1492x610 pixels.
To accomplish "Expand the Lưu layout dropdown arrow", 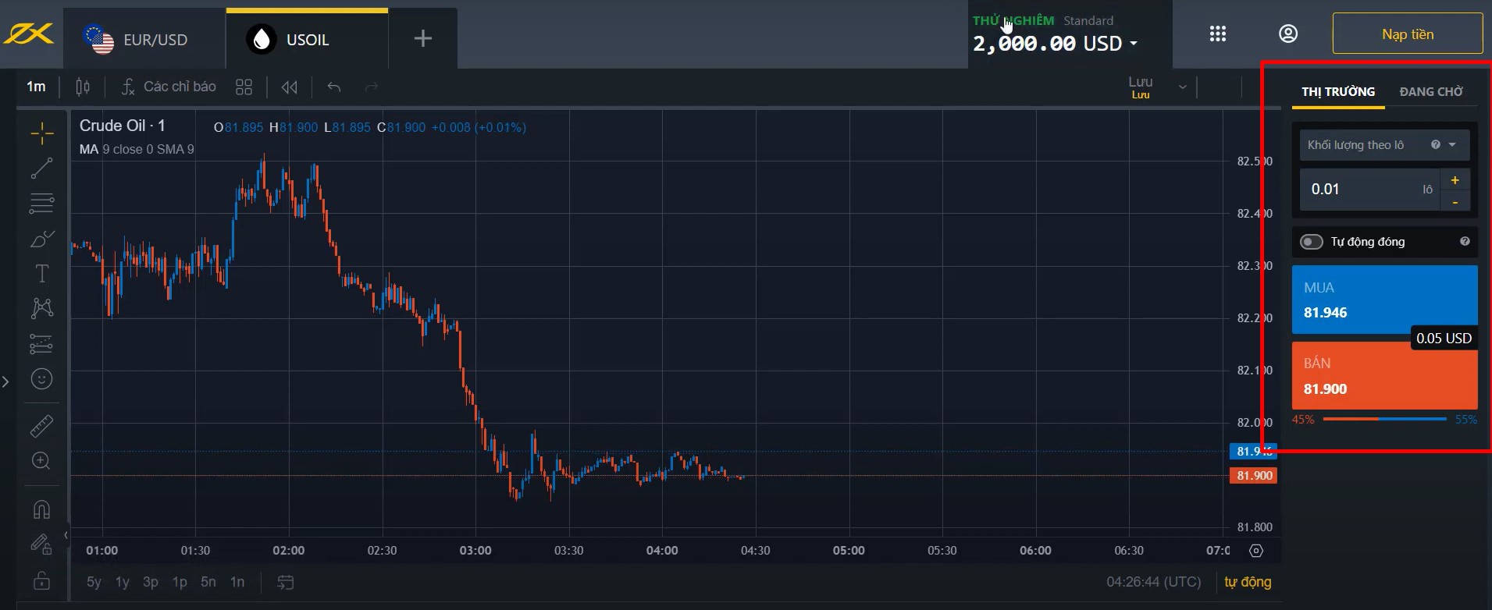I will pos(1182,87).
